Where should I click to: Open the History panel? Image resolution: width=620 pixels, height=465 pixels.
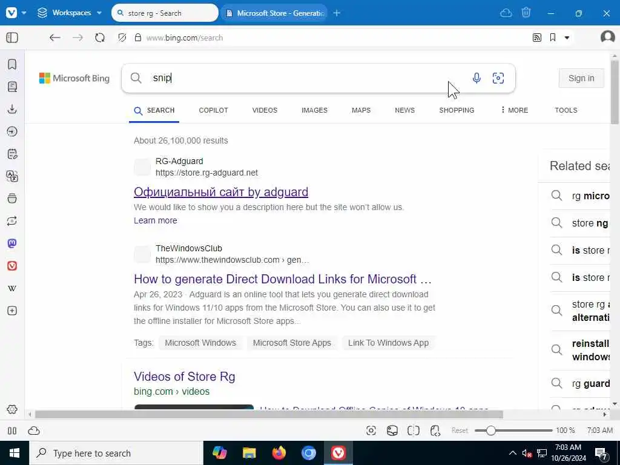[12, 131]
